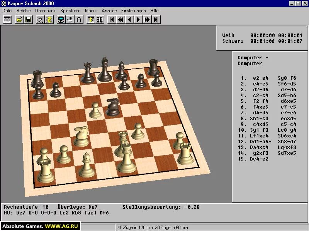Click the Computer - Computer players label

tap(253, 60)
